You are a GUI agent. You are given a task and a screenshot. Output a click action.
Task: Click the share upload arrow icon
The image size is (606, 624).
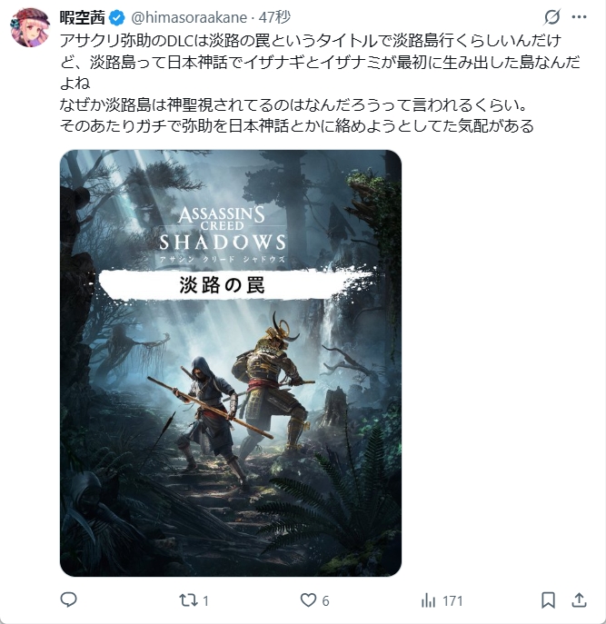(579, 600)
